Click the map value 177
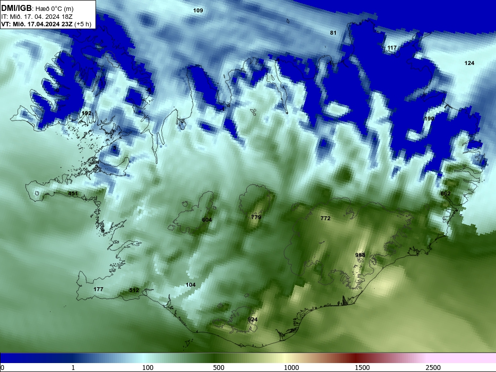496x372 pixels. click(x=98, y=289)
